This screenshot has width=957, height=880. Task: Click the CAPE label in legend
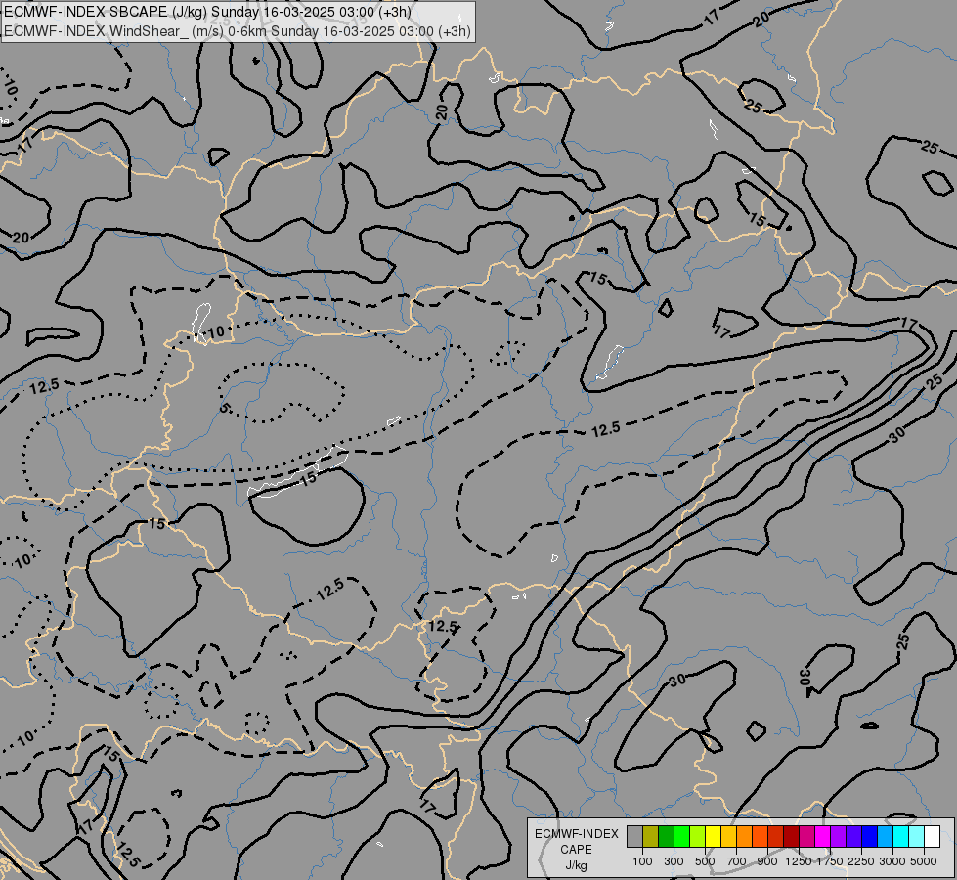click(x=576, y=850)
